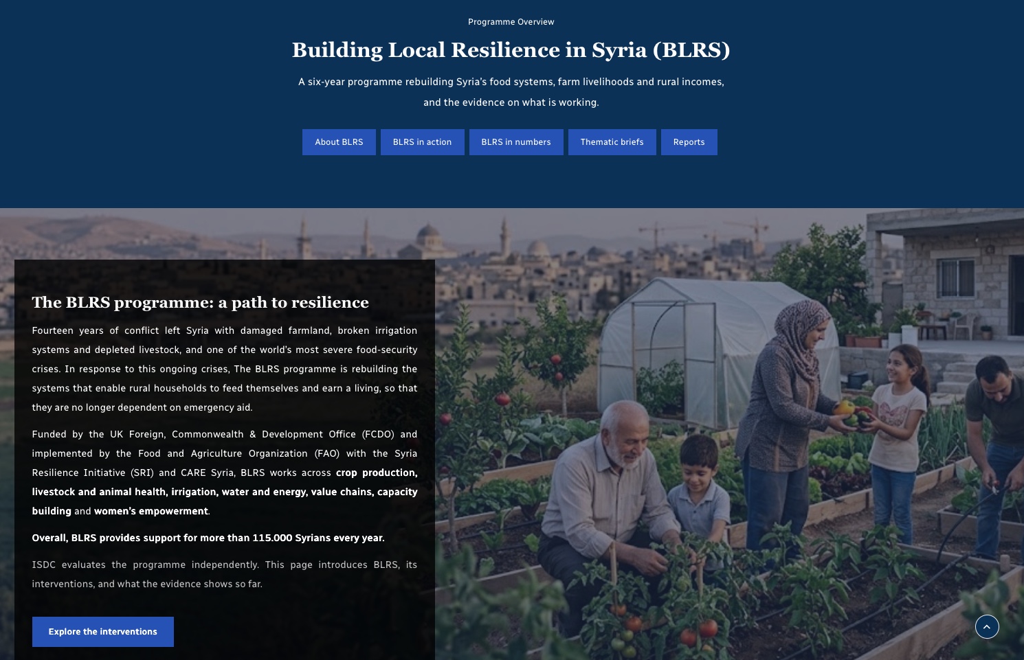
Task: Click the 'ISDC evaluates the programme' paragraph
Action: (x=225, y=574)
